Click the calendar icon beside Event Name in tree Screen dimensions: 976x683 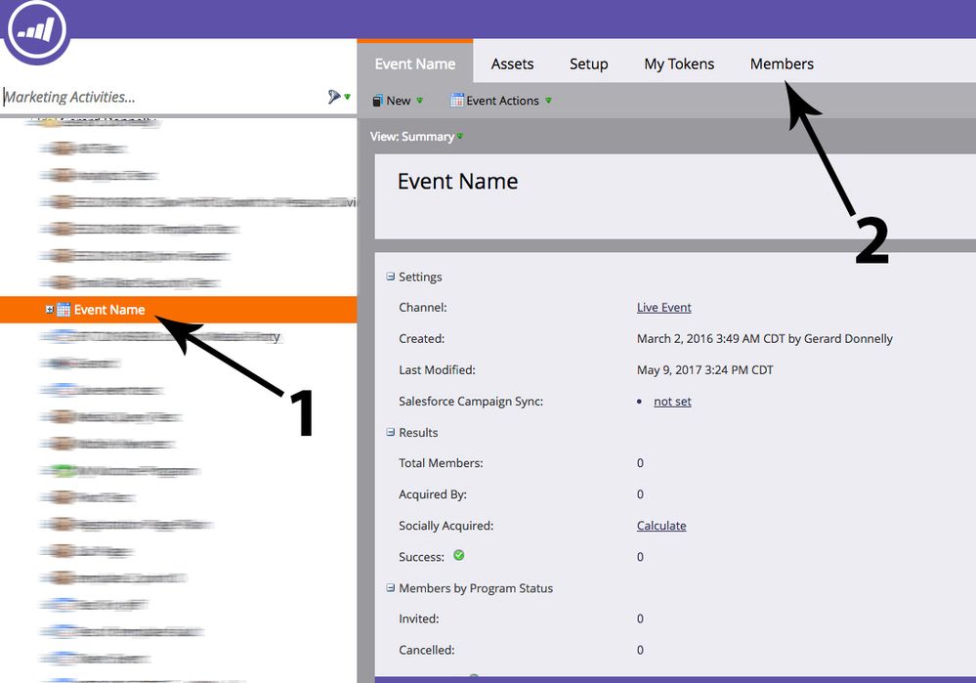coord(64,310)
